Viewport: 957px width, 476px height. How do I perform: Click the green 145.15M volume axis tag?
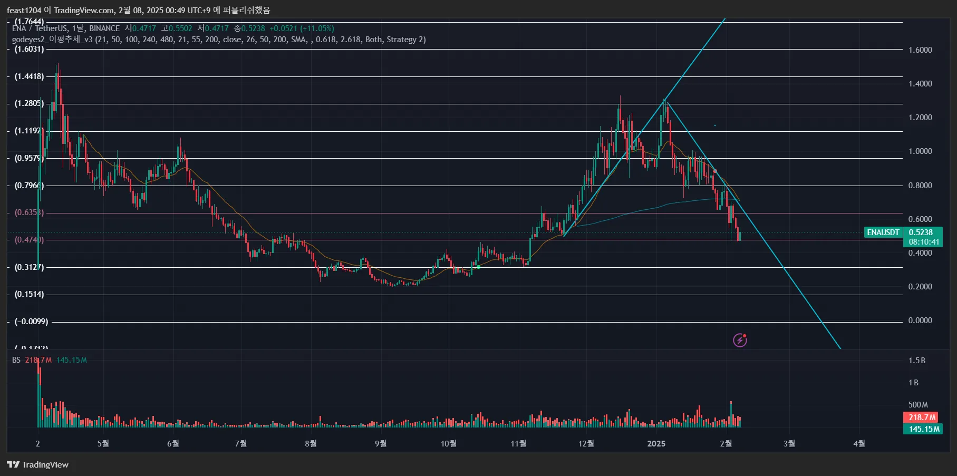[x=924, y=429]
